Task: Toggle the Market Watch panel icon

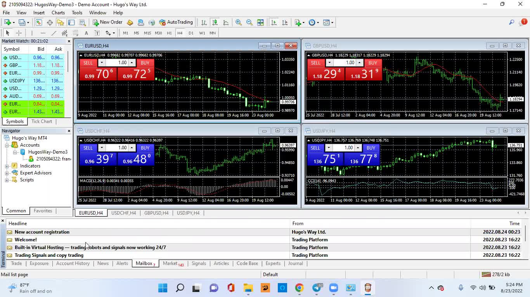Action: pyautogui.click(x=39, y=22)
